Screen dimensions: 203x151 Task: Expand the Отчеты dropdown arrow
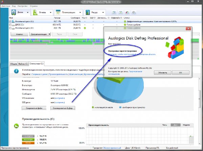tap(51, 13)
